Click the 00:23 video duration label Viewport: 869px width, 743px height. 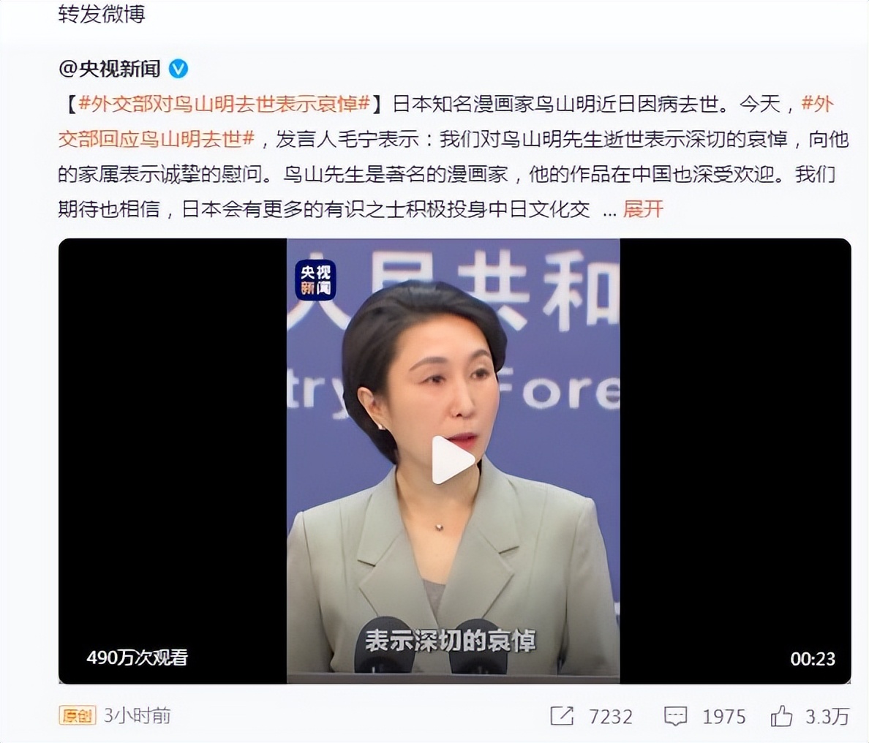(x=813, y=659)
